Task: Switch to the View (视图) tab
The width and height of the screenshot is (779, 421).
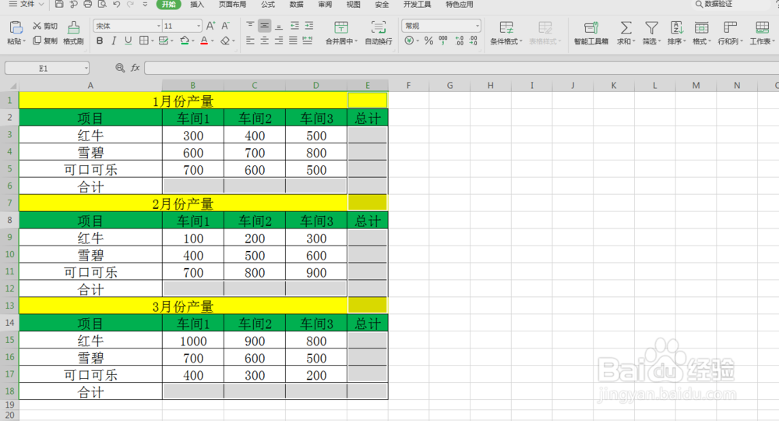Action: tap(353, 5)
